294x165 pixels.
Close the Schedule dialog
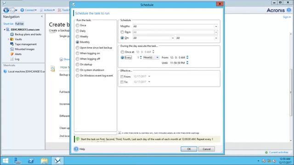220,4
